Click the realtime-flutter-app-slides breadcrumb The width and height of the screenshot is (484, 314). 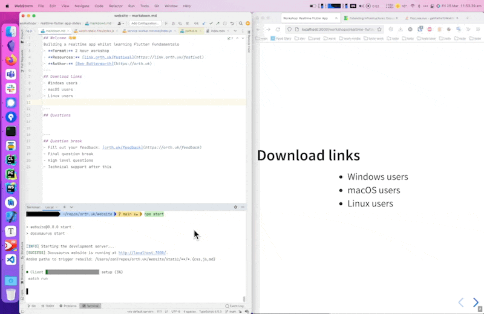[60, 24]
